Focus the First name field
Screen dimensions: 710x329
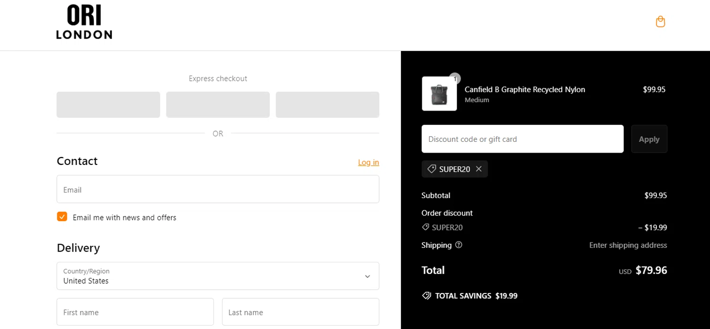point(135,312)
